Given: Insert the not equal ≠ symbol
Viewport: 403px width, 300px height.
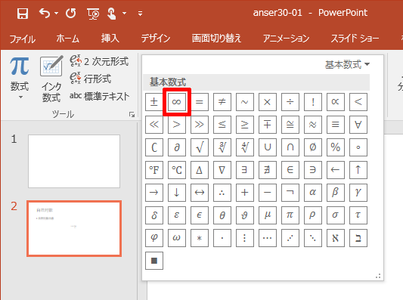Looking at the screenshot, I should point(222,102).
